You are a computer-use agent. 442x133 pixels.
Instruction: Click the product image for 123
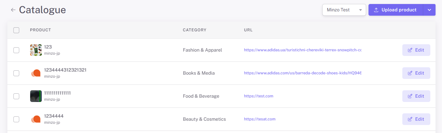click(x=36, y=50)
